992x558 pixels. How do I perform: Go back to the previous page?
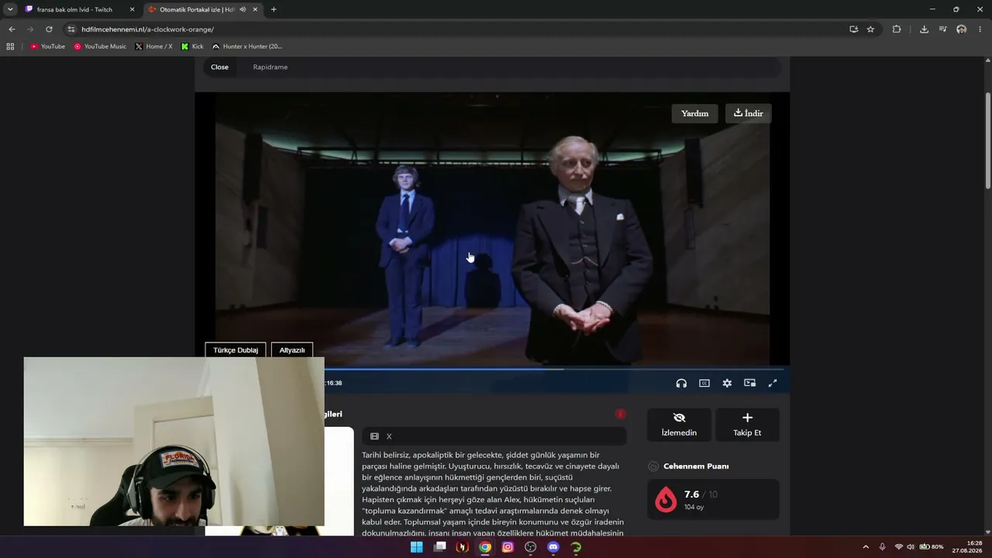12,29
